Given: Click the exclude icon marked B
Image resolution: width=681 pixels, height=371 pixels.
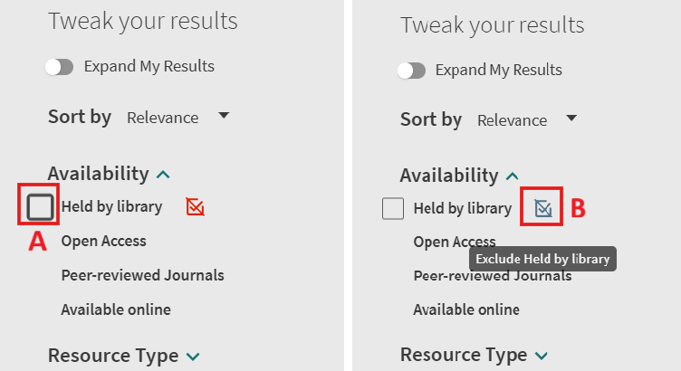Looking at the screenshot, I should pyautogui.click(x=542, y=209).
